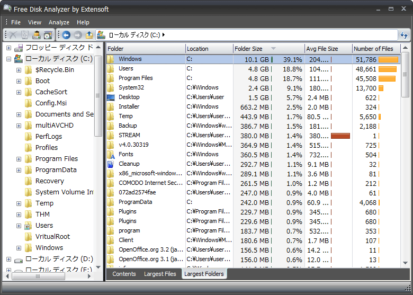
Task: Click the refresh icon beside address bar
Action: point(404,35)
